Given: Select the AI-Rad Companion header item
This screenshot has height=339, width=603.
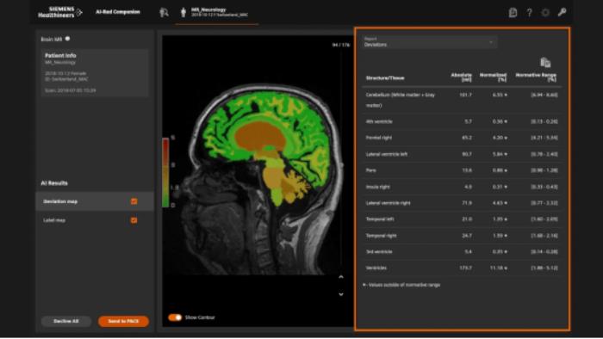Looking at the screenshot, I should tap(118, 12).
